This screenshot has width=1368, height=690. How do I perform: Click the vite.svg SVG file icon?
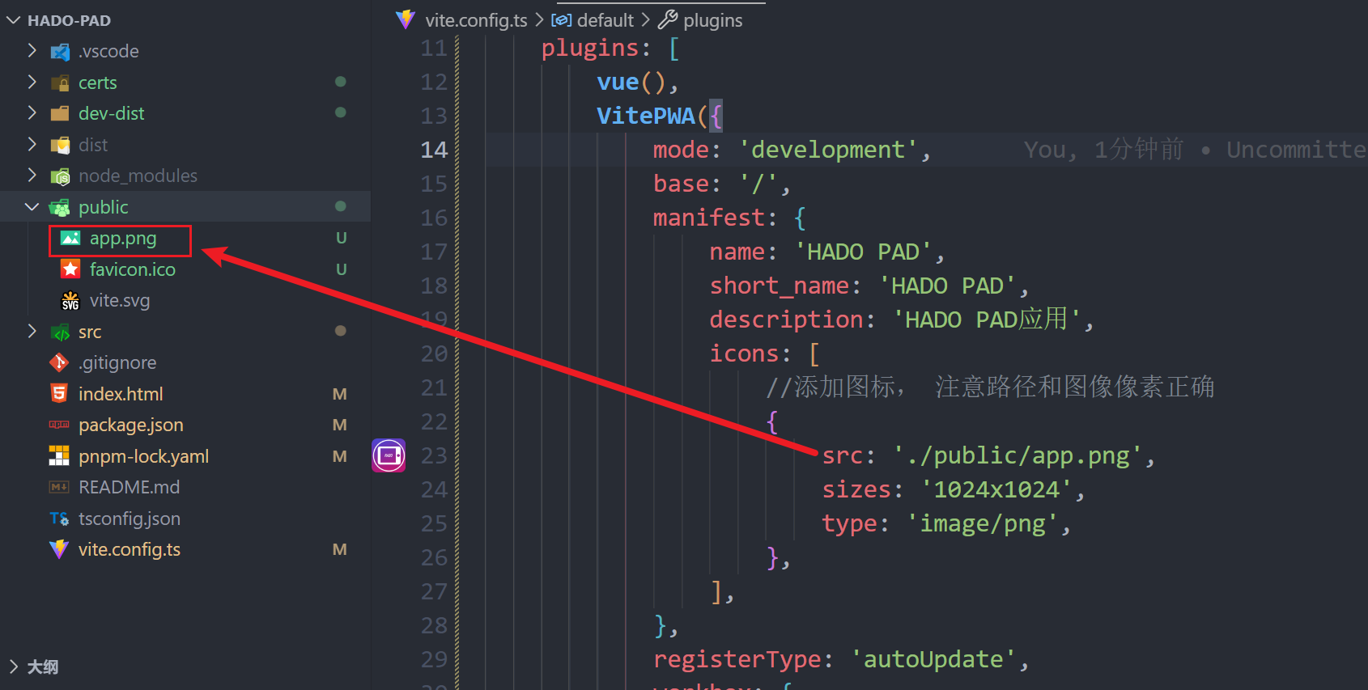70,301
